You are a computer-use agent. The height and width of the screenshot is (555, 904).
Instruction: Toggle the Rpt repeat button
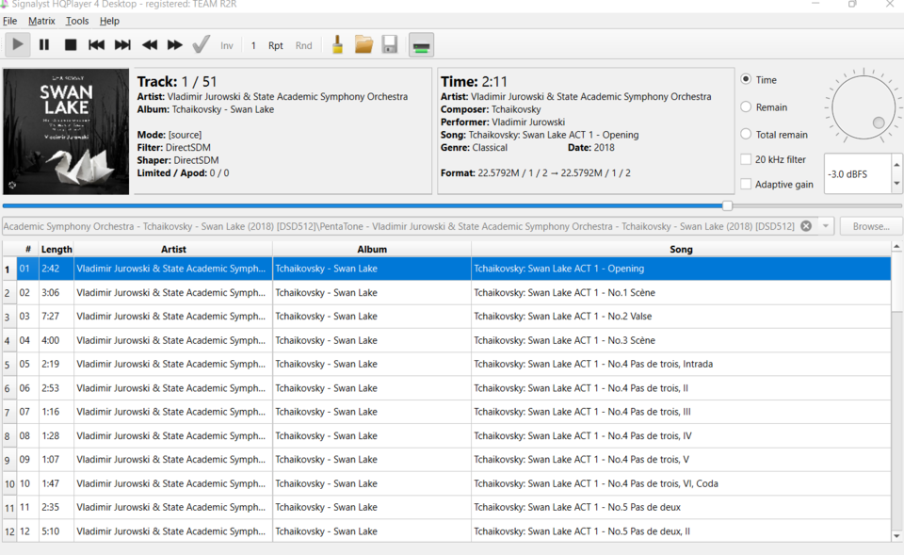(x=276, y=45)
